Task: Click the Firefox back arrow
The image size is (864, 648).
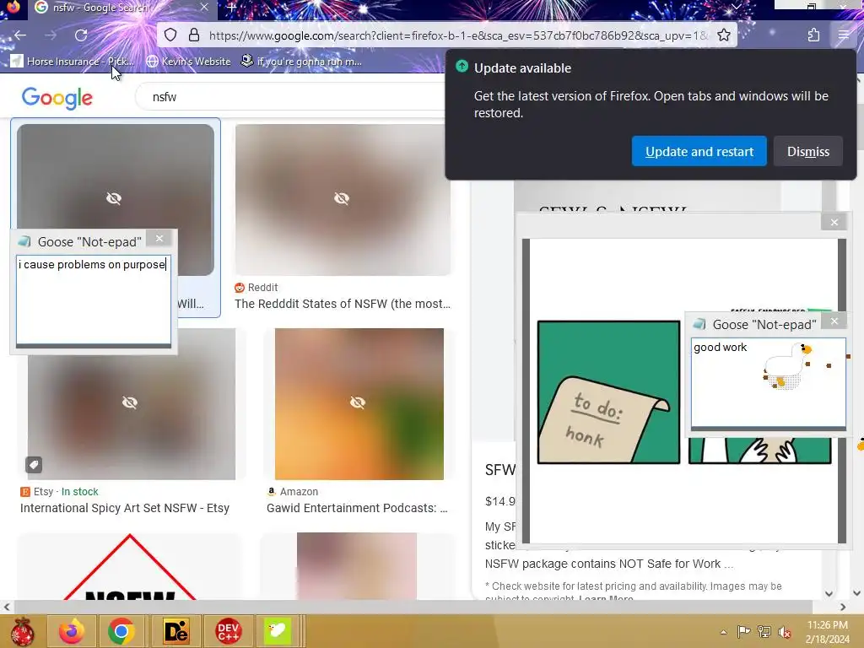Action: point(20,35)
